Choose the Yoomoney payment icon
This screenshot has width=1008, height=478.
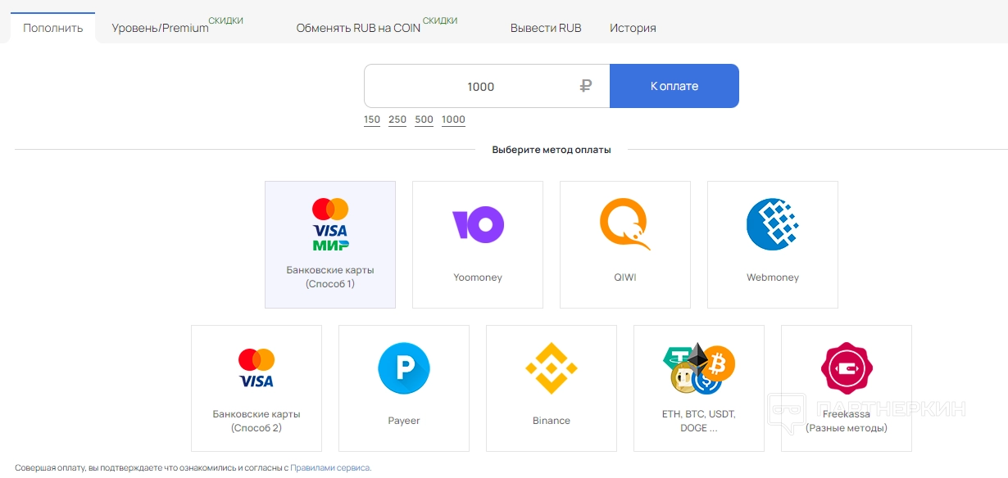pyautogui.click(x=478, y=223)
